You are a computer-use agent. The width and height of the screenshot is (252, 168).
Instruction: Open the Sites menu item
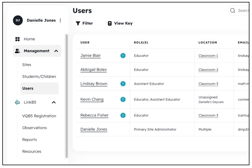27,65
